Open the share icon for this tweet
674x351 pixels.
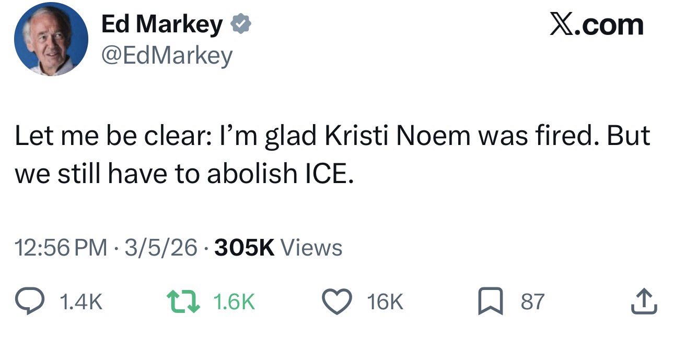[x=644, y=301]
